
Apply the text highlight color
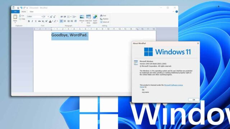click(x=55, y=21)
